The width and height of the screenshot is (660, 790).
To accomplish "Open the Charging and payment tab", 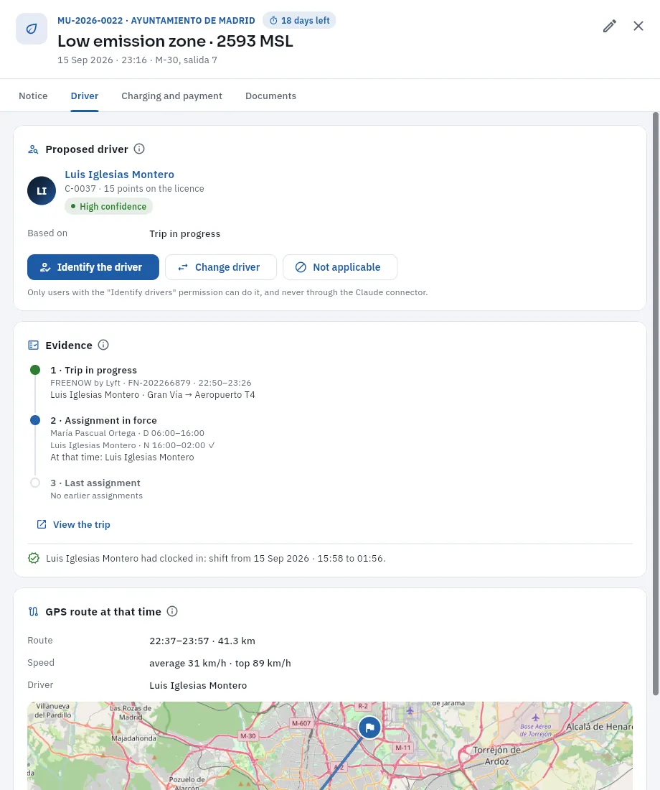I will tap(171, 96).
